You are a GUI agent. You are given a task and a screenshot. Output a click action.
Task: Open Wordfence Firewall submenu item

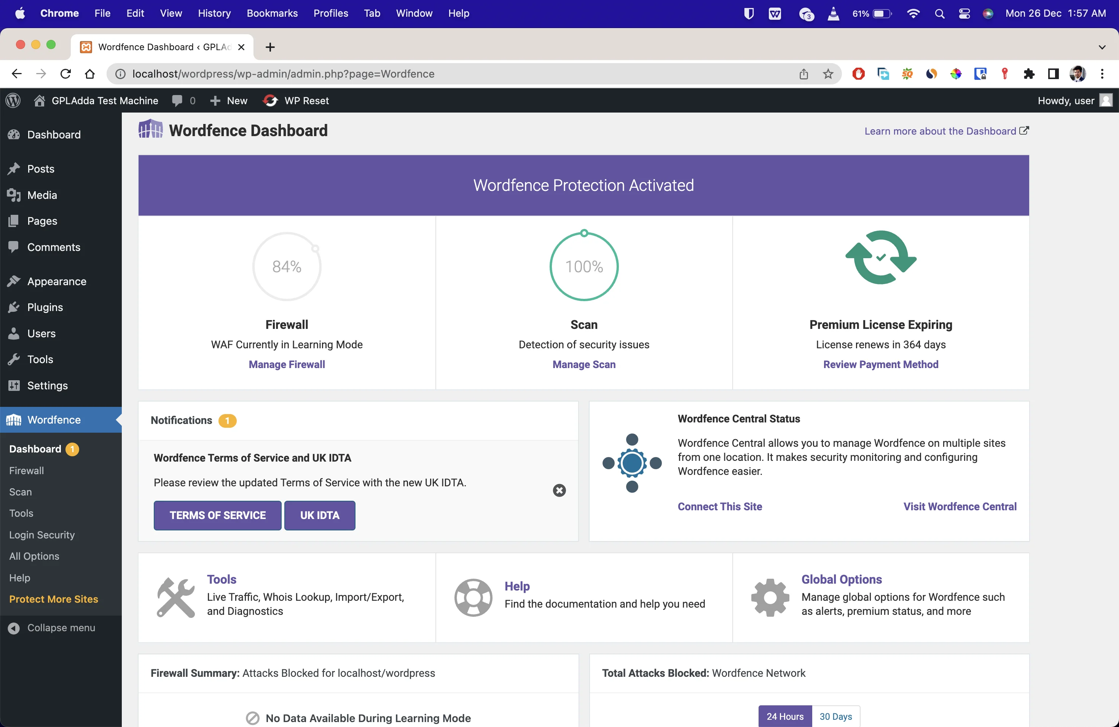tap(26, 471)
